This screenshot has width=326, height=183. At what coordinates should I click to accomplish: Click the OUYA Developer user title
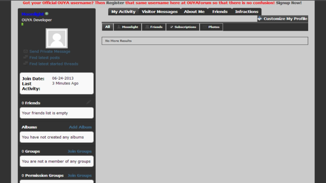tap(37, 20)
